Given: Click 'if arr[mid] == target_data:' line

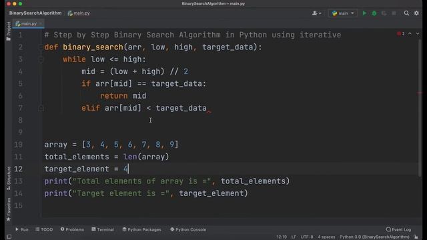Looking at the screenshot, I should [144, 84].
